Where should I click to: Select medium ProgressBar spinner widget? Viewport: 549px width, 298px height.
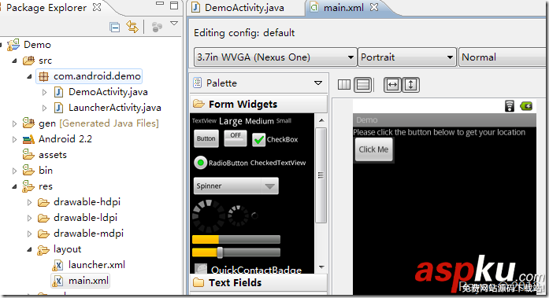coord(239,216)
